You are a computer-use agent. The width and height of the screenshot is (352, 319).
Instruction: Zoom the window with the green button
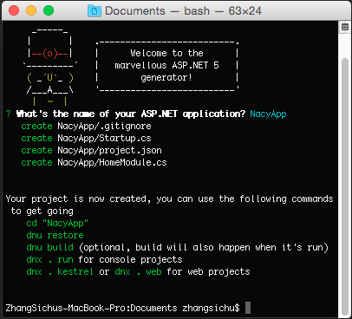point(49,11)
